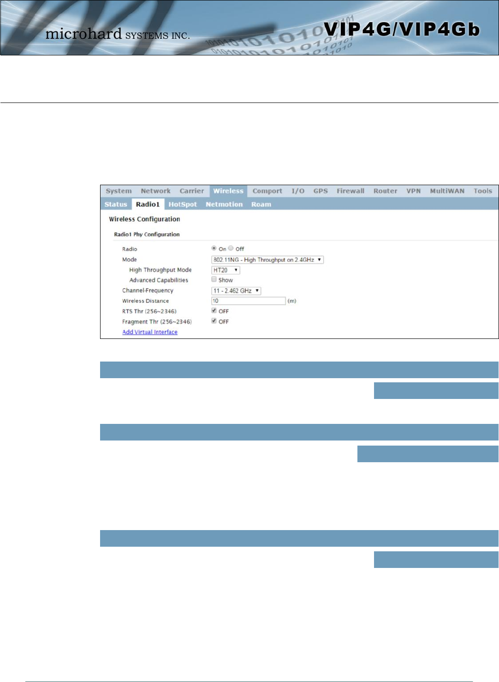
Task: Tick the Advanced Capabilities Show checkbox
Action: pos(214,279)
